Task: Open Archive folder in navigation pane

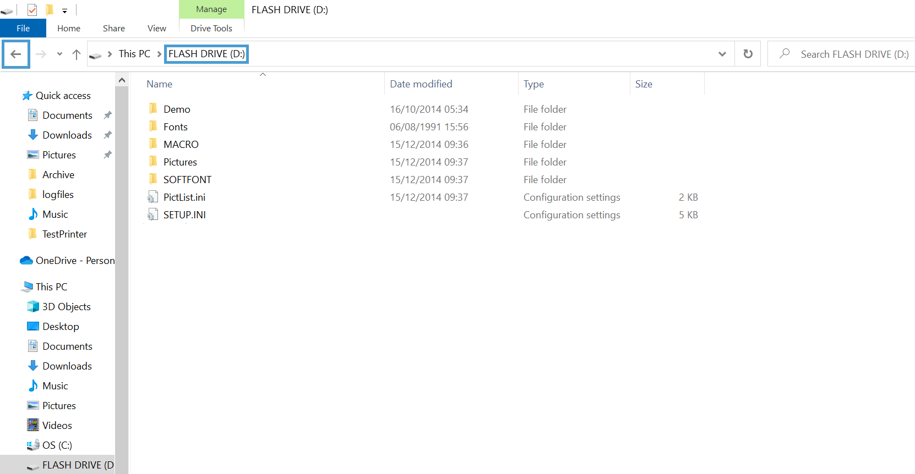Action: click(x=58, y=174)
